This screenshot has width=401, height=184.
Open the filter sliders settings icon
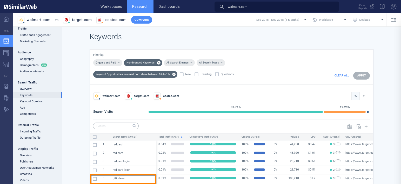point(394,20)
